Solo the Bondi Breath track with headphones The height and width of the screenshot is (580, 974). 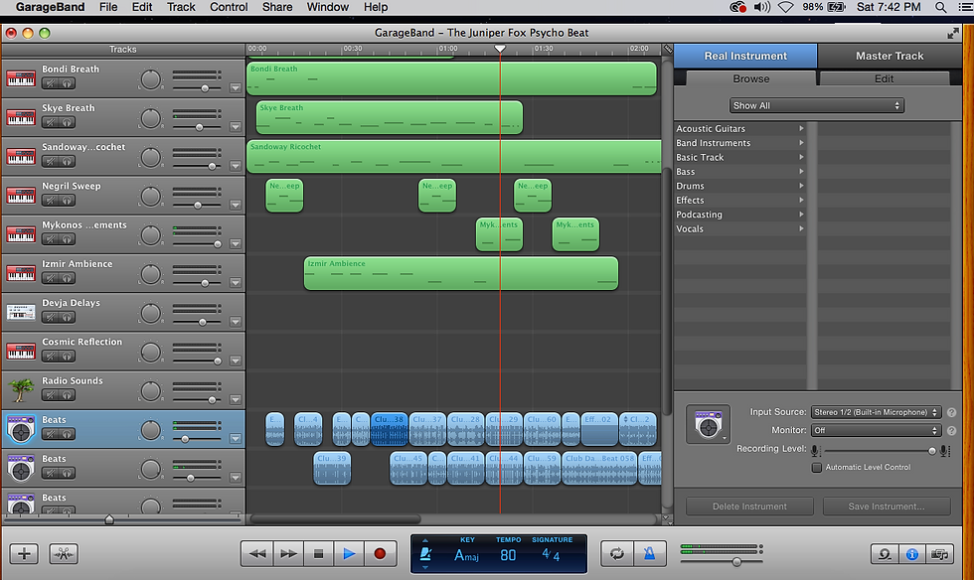pos(67,83)
